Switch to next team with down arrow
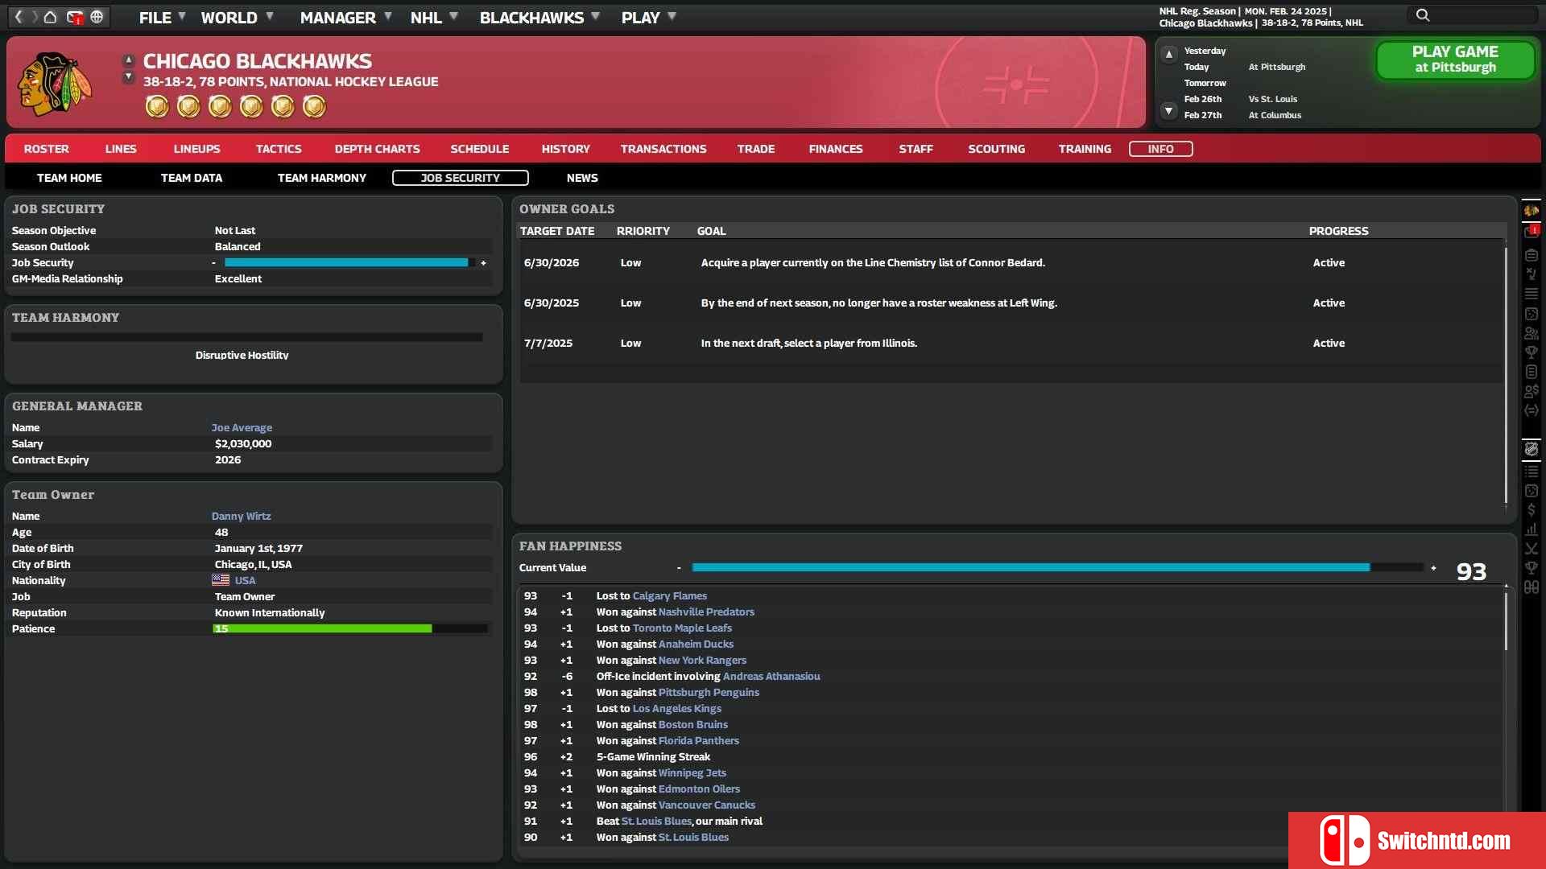The width and height of the screenshot is (1546, 869). click(128, 77)
